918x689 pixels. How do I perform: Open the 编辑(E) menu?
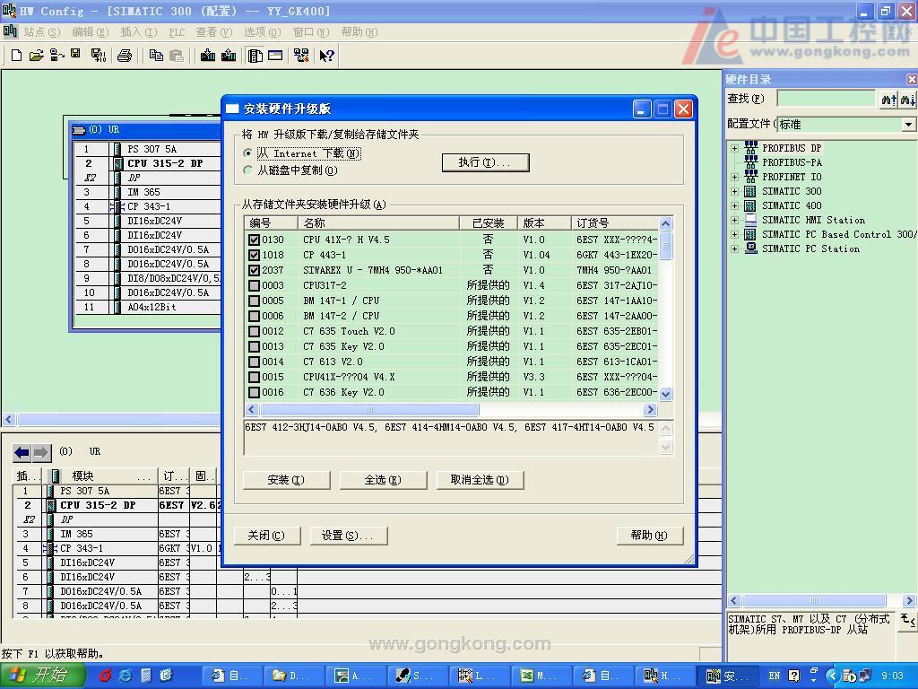[x=91, y=32]
